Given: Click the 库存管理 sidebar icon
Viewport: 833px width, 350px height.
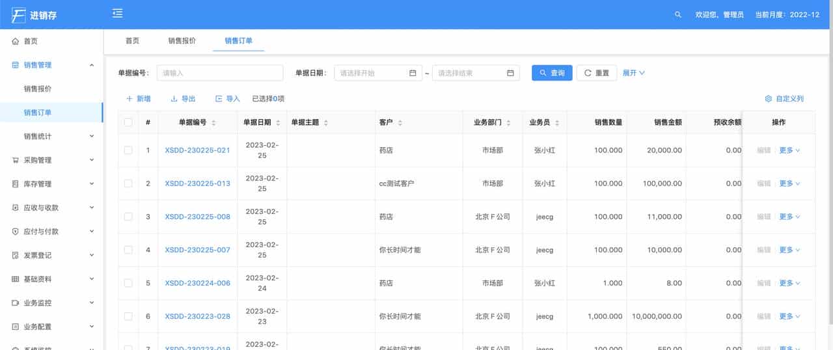Looking at the screenshot, I should (x=16, y=184).
